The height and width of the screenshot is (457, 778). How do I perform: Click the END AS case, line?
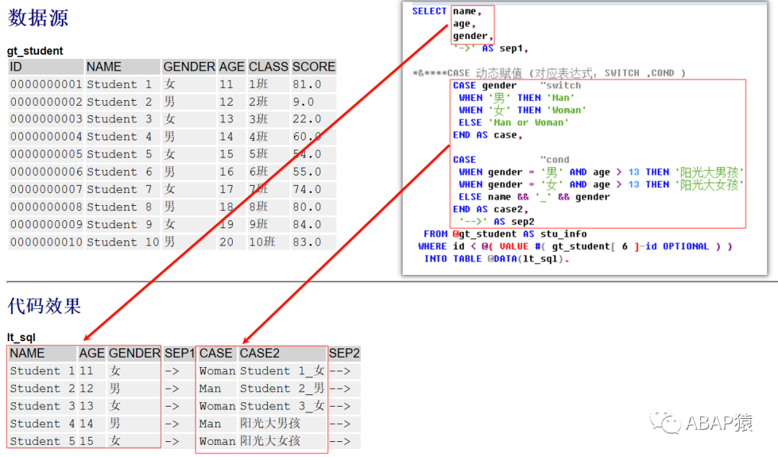pos(488,135)
